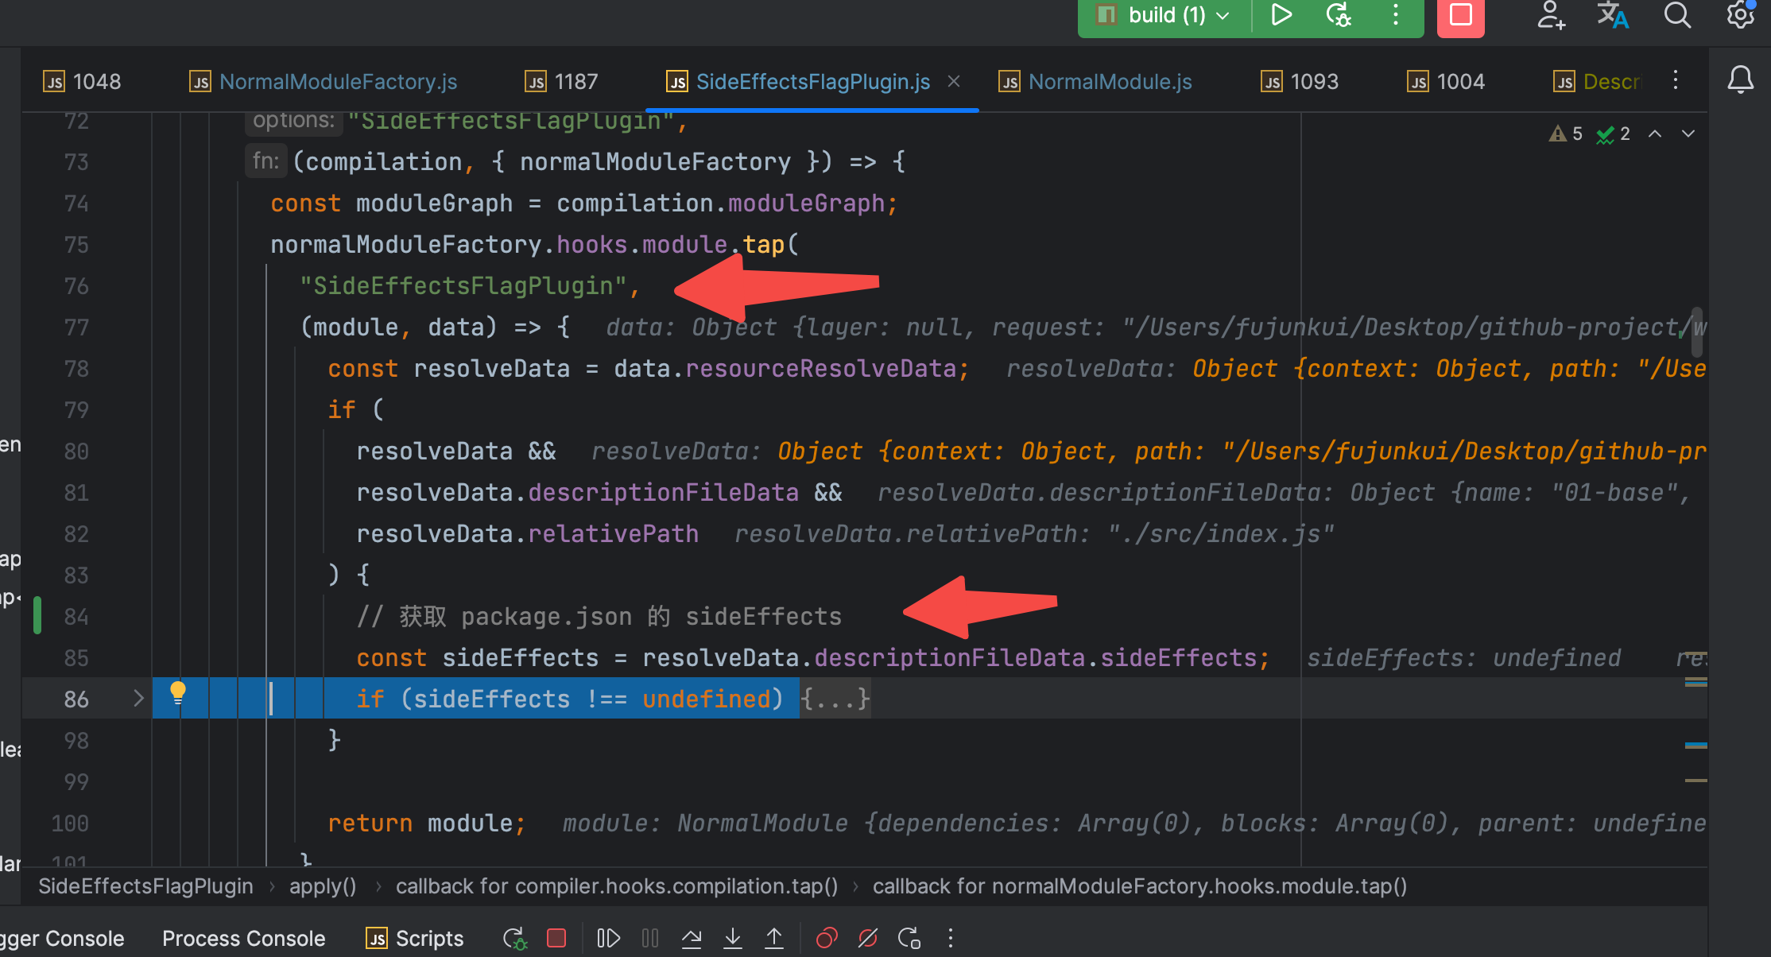The width and height of the screenshot is (1771, 957).
Task: Toggle Mute Breakpoints icon
Action: (868, 939)
